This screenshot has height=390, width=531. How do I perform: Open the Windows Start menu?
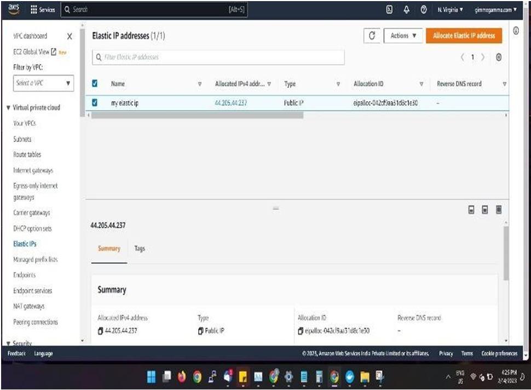[x=152, y=376]
